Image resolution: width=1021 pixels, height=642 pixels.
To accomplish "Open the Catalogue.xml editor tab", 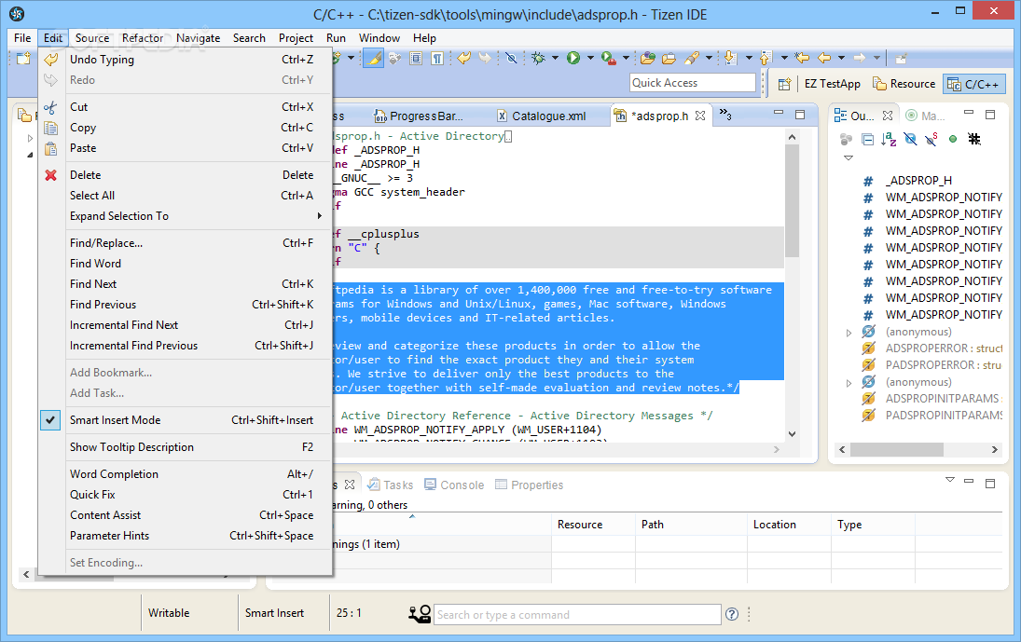I will 542,116.
